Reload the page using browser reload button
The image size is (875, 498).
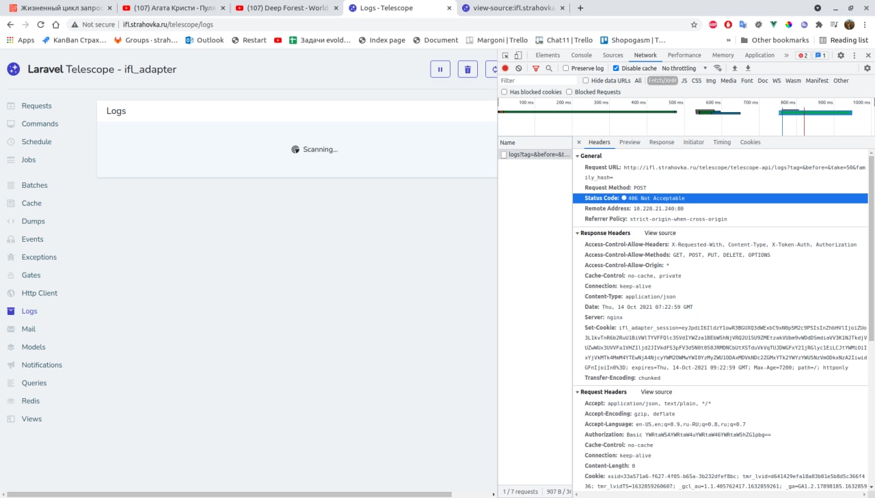[41, 25]
